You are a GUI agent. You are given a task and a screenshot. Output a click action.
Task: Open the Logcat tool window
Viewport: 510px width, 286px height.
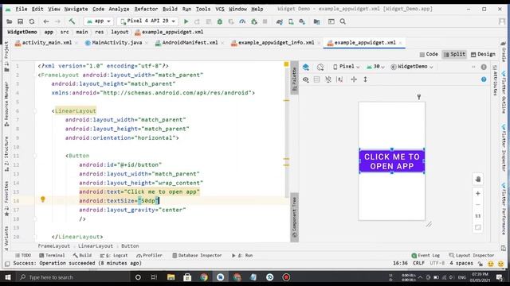tap(114, 256)
